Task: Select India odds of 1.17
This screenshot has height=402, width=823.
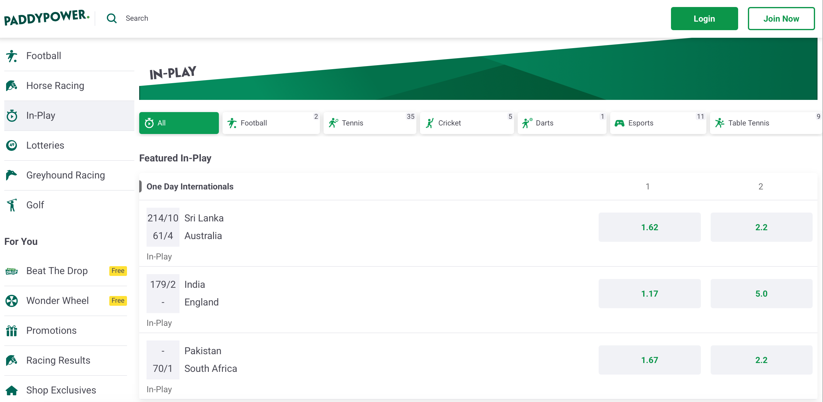Action: click(x=649, y=294)
